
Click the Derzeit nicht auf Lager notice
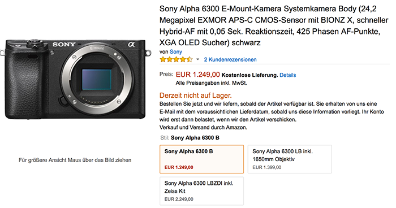point(196,96)
